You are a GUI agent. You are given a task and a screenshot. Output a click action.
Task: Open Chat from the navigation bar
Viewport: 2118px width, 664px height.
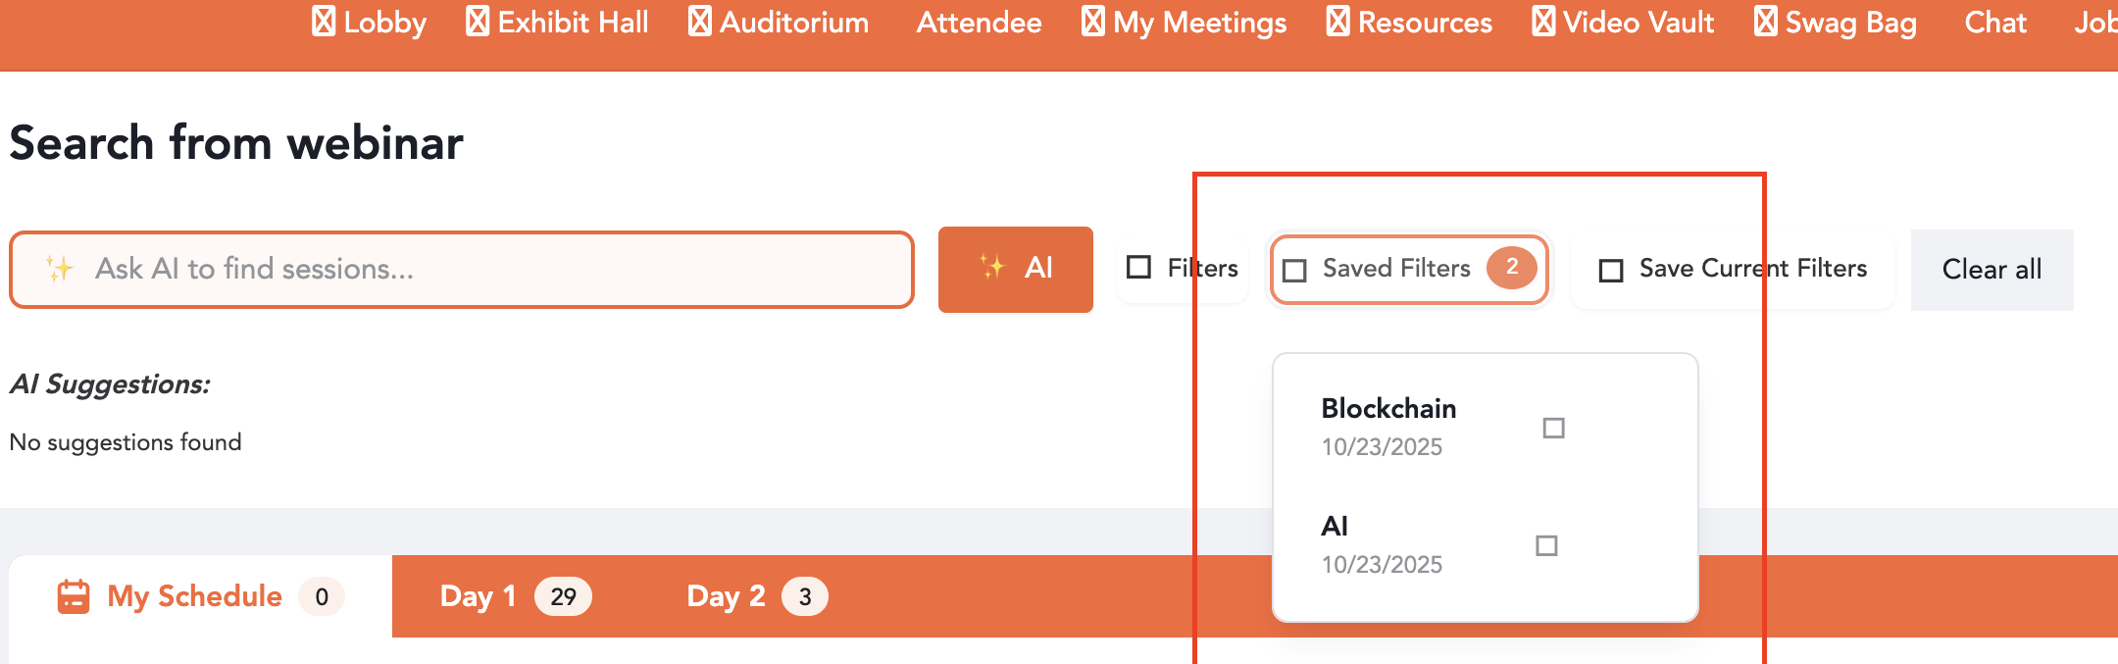[x=1994, y=23]
